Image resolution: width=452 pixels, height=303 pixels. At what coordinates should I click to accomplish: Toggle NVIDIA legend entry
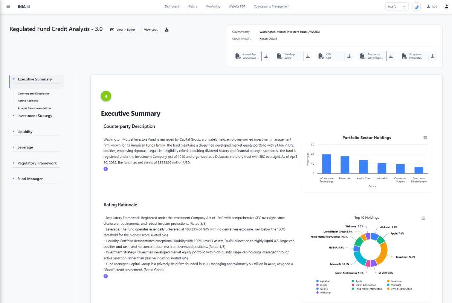[x=322, y=289]
